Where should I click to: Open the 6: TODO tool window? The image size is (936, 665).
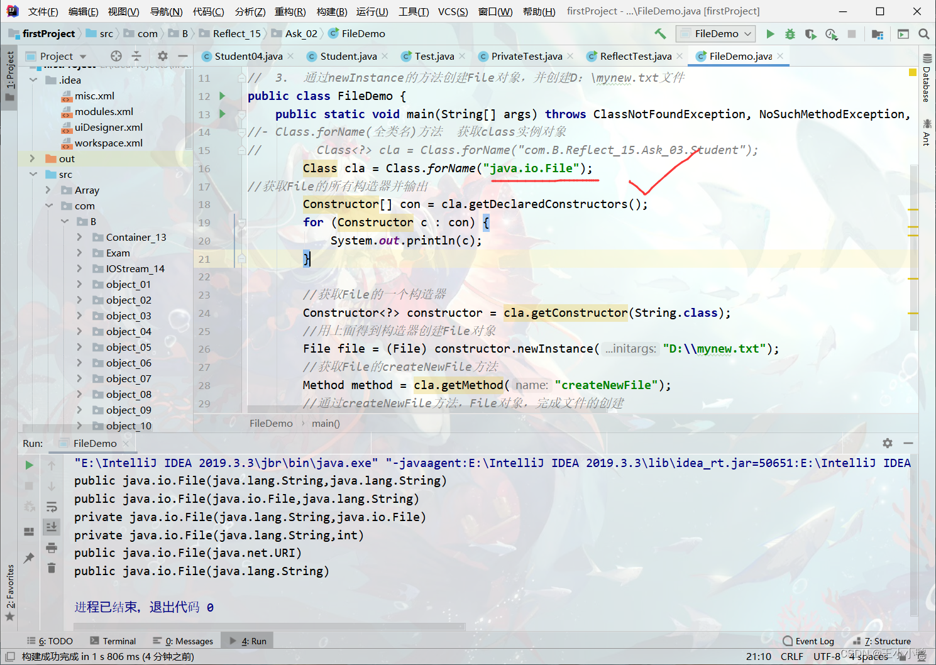(50, 641)
